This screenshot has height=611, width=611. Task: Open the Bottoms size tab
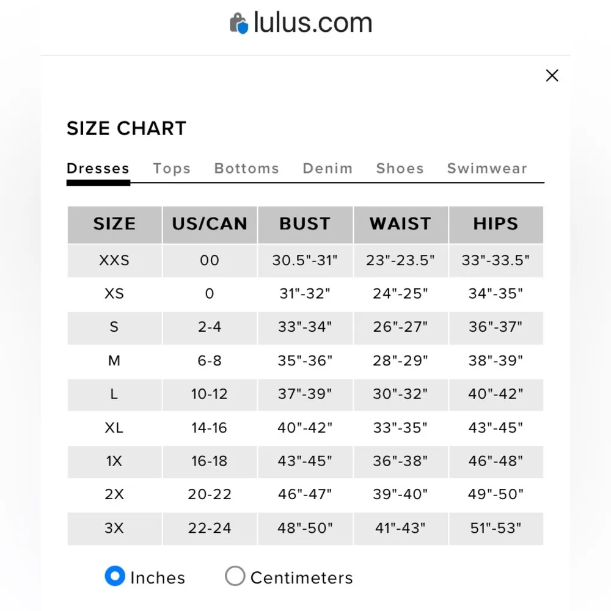pyautogui.click(x=246, y=169)
